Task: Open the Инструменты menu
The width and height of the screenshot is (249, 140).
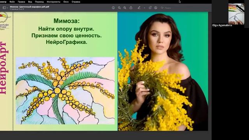Action: coord(54,2)
